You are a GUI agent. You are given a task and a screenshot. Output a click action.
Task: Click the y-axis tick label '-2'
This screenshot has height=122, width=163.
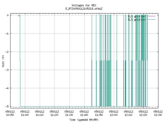click(x=7, y=52)
